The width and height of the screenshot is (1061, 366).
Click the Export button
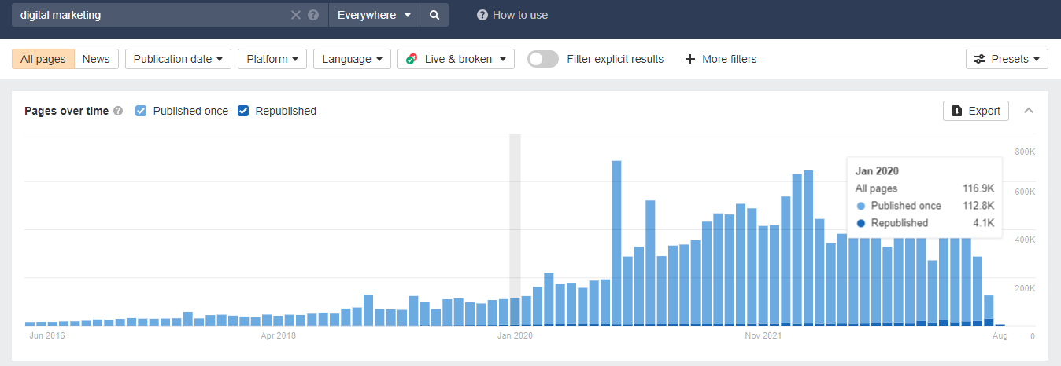tap(976, 111)
